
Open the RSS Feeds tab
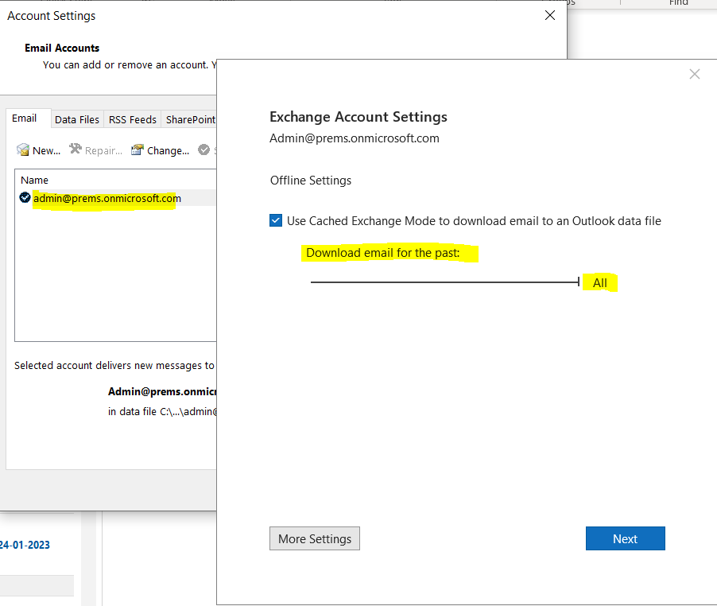click(x=133, y=119)
